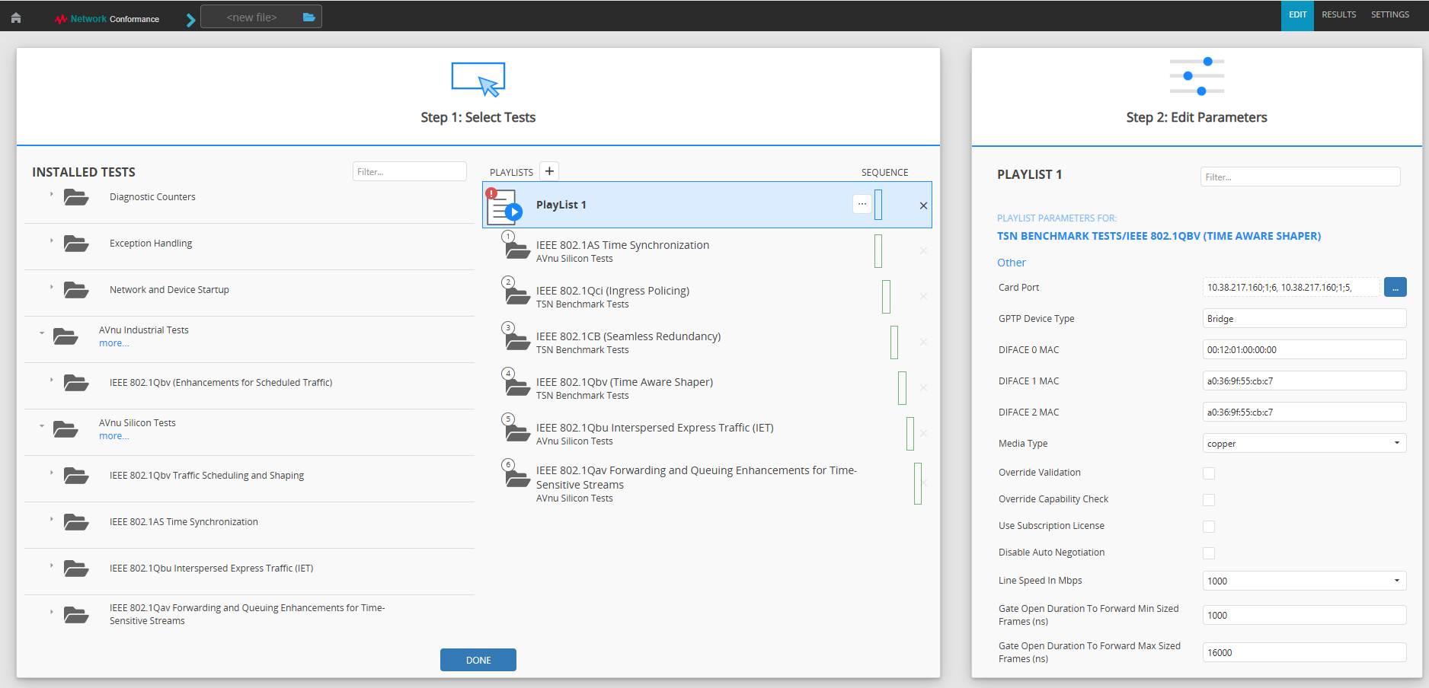Remove IEEE 802.1CB Seamless Redundancy from playlist
1429x688 pixels.
(x=923, y=342)
